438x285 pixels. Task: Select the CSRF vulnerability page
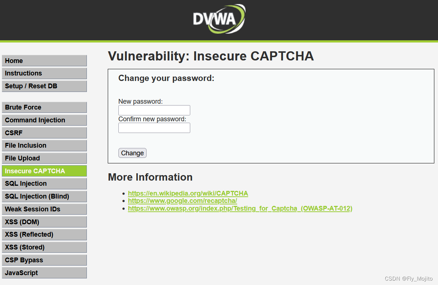point(44,133)
